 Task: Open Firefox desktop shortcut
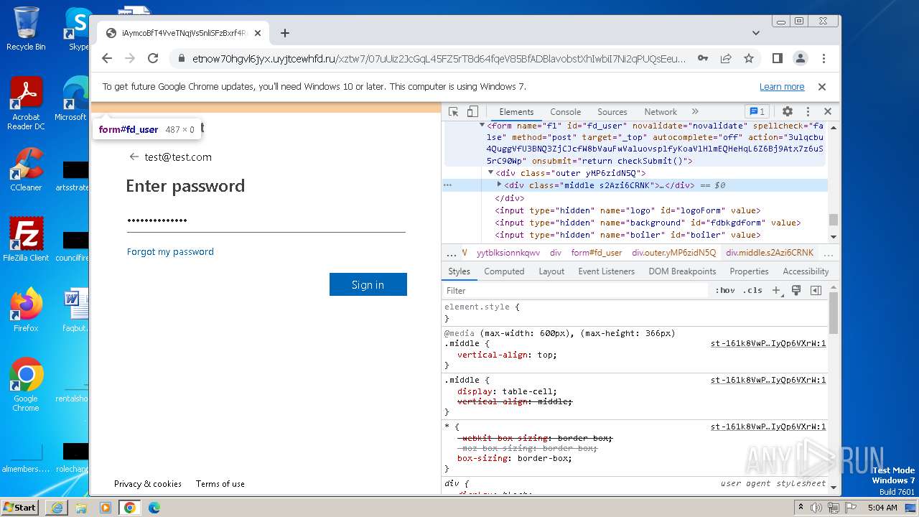tap(26, 309)
